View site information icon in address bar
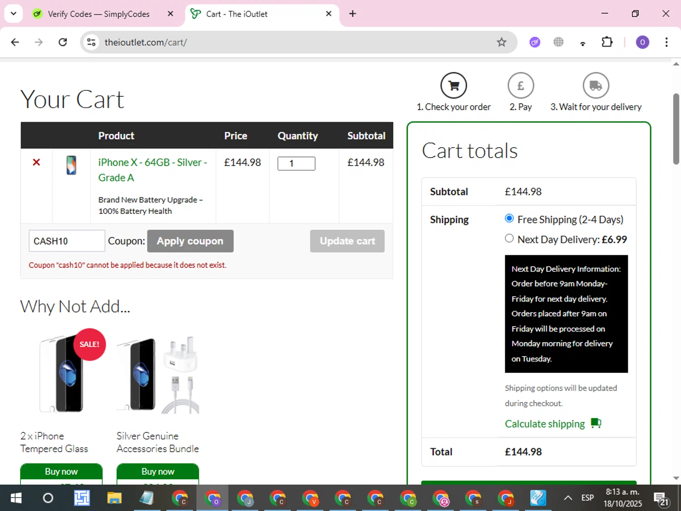The width and height of the screenshot is (681, 511). coord(91,42)
